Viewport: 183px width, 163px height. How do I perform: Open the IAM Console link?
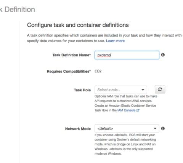pyautogui.click(x=126, y=110)
